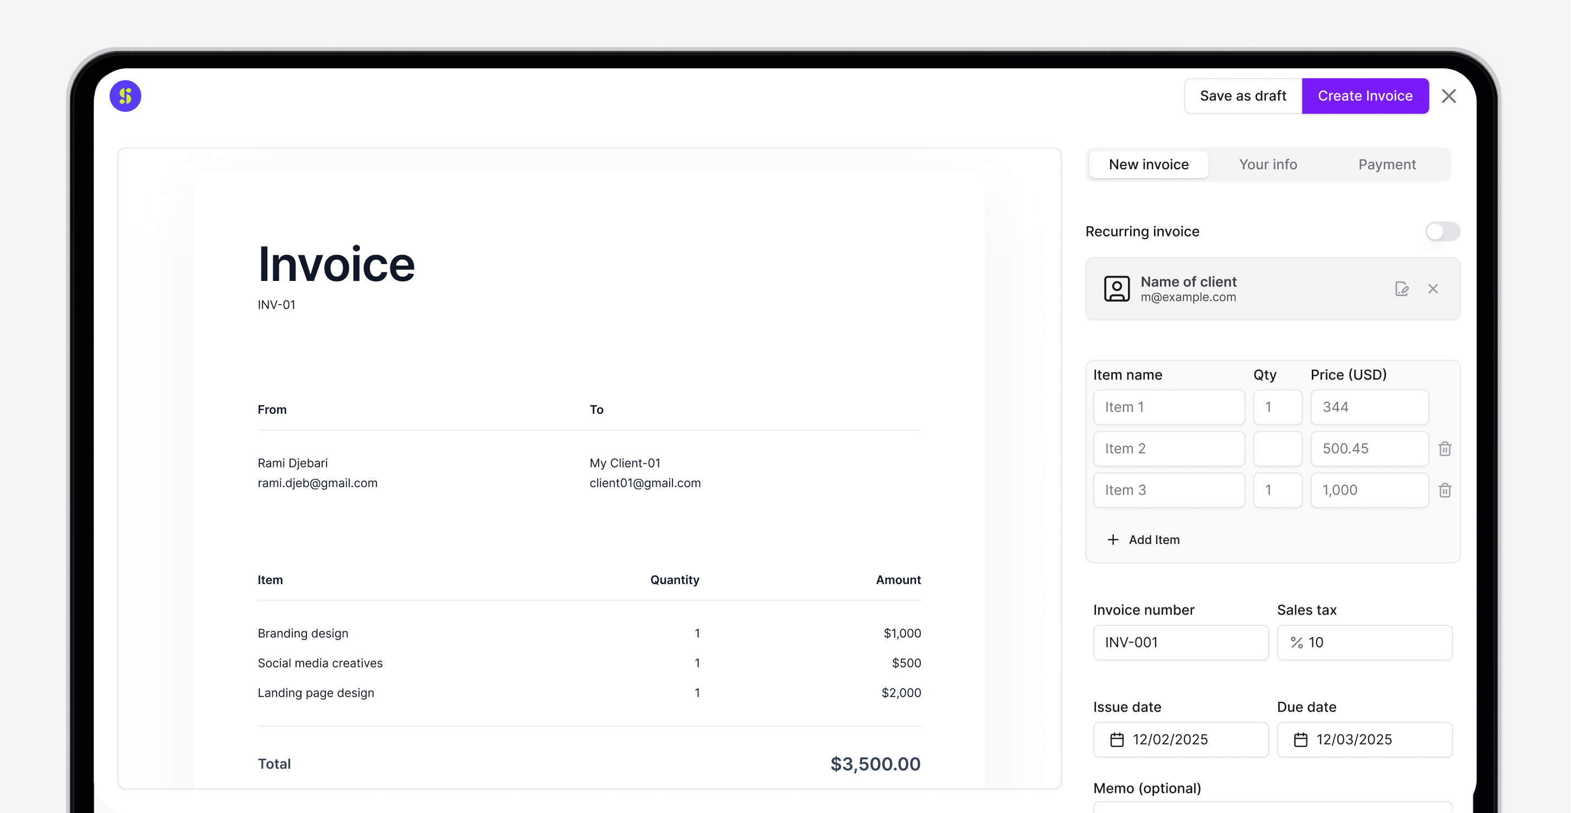The height and width of the screenshot is (813, 1571).
Task: Focus the Item 1 name field
Action: coord(1169,407)
